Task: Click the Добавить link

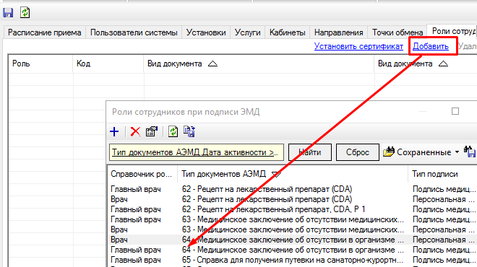Action: point(431,46)
